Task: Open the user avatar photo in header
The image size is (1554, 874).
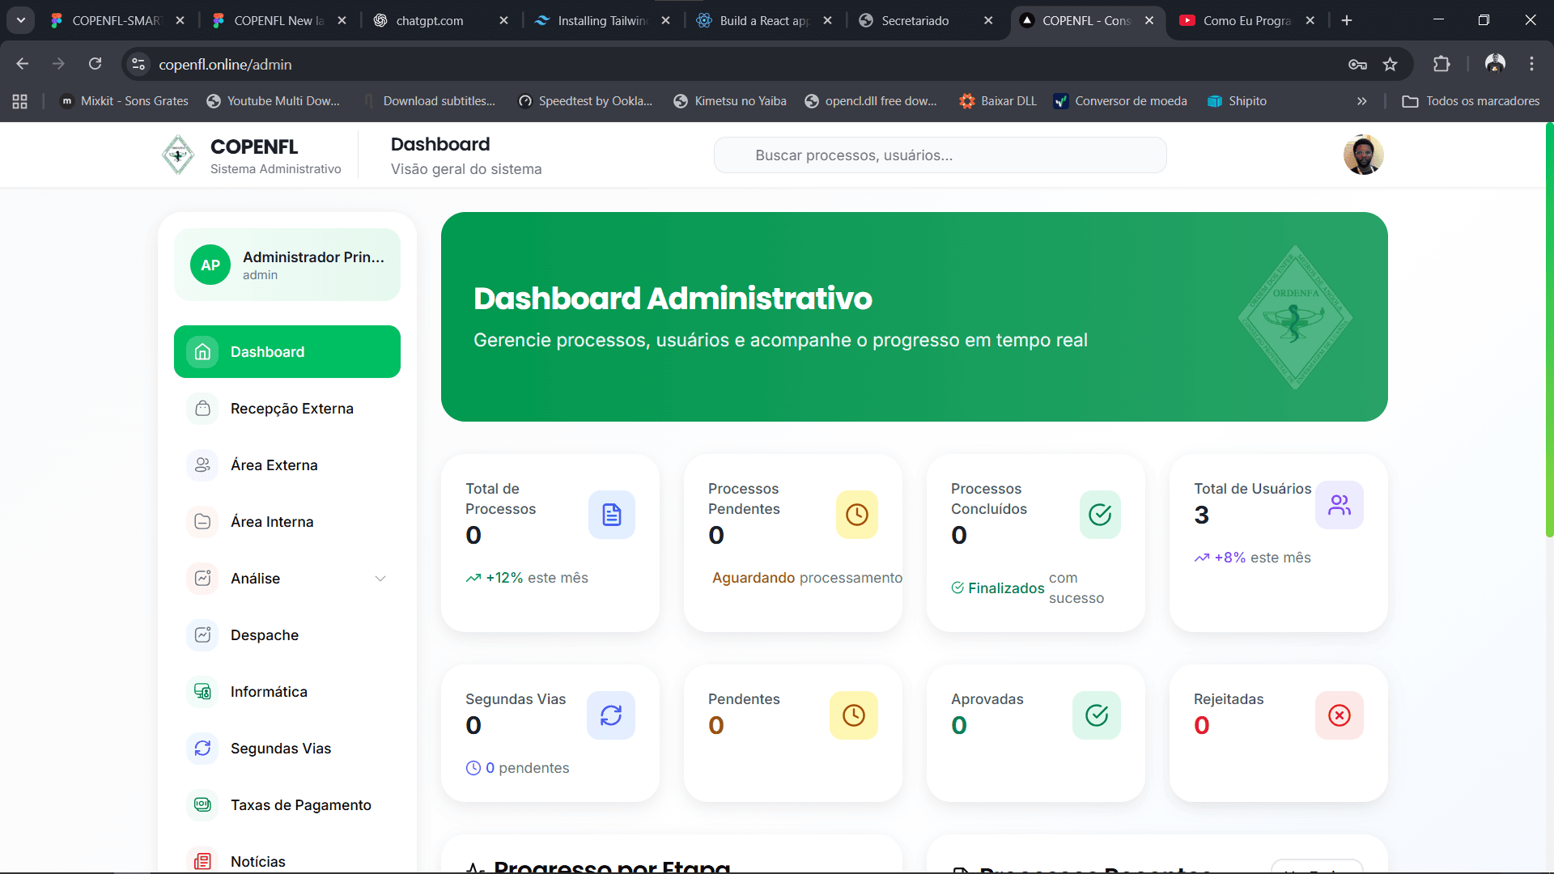Action: coord(1364,155)
